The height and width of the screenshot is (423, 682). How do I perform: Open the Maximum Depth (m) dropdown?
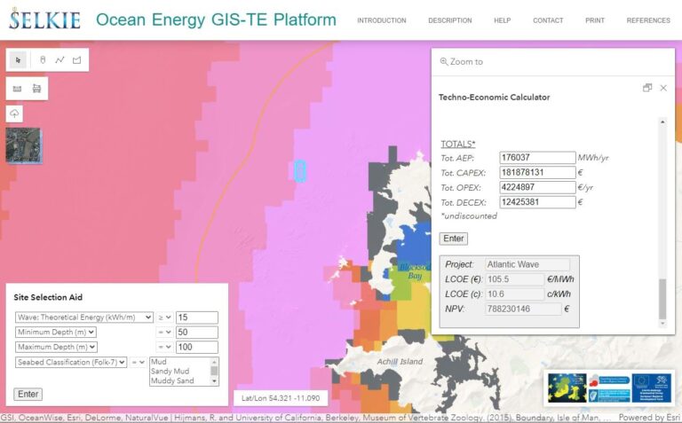tap(56, 347)
